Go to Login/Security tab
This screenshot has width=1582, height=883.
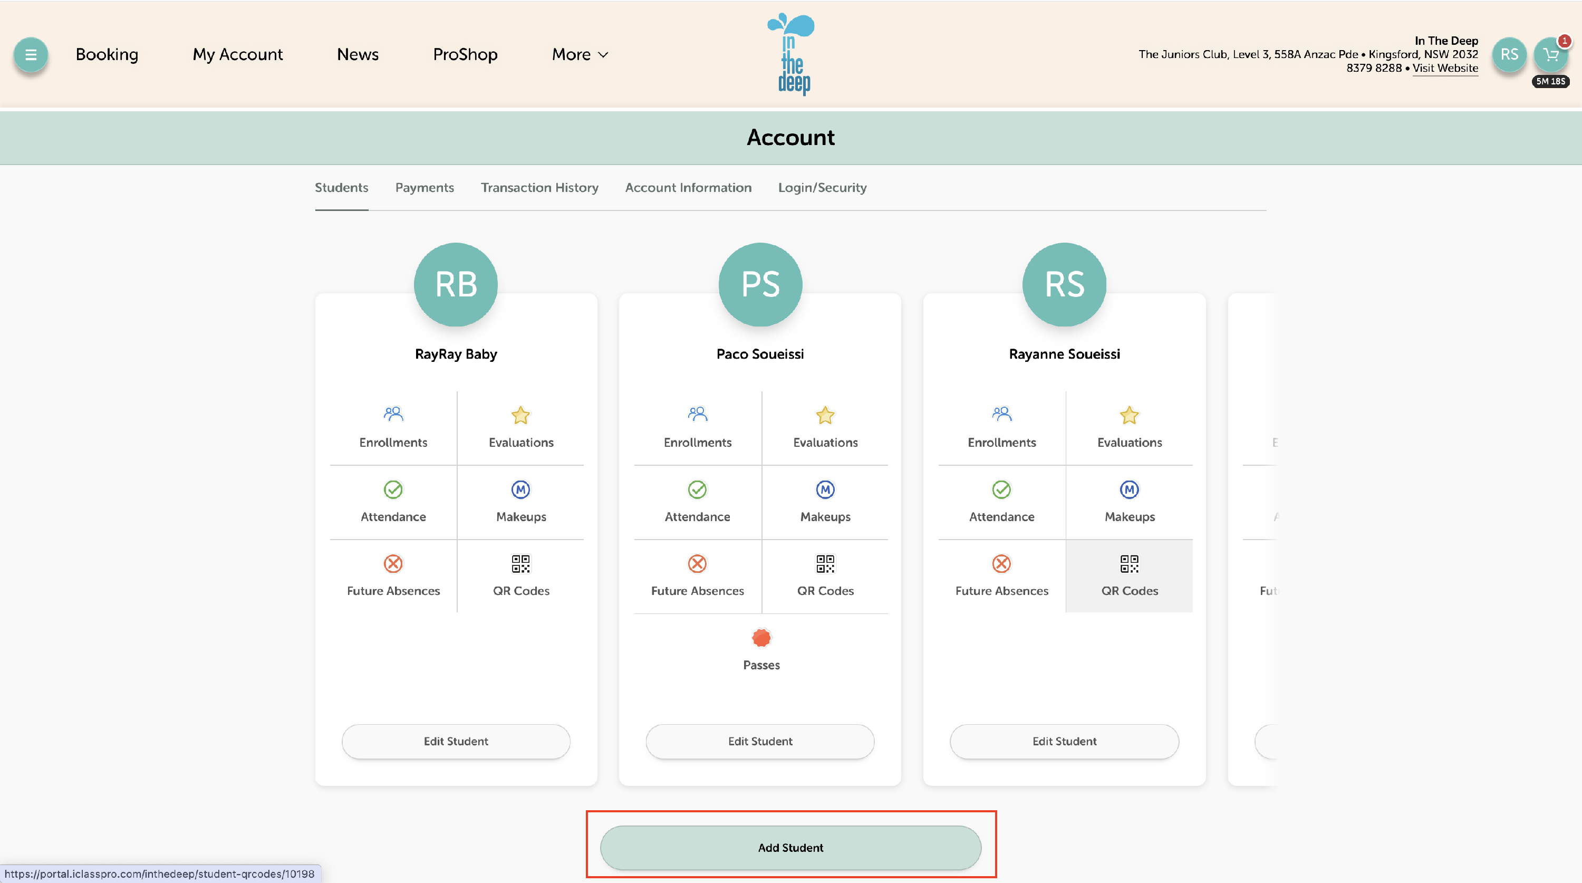822,187
